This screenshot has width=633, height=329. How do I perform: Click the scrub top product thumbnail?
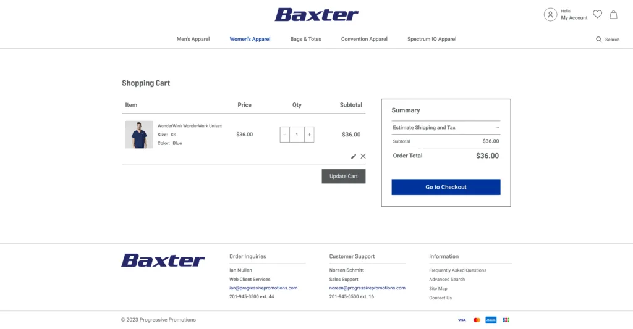pyautogui.click(x=139, y=135)
